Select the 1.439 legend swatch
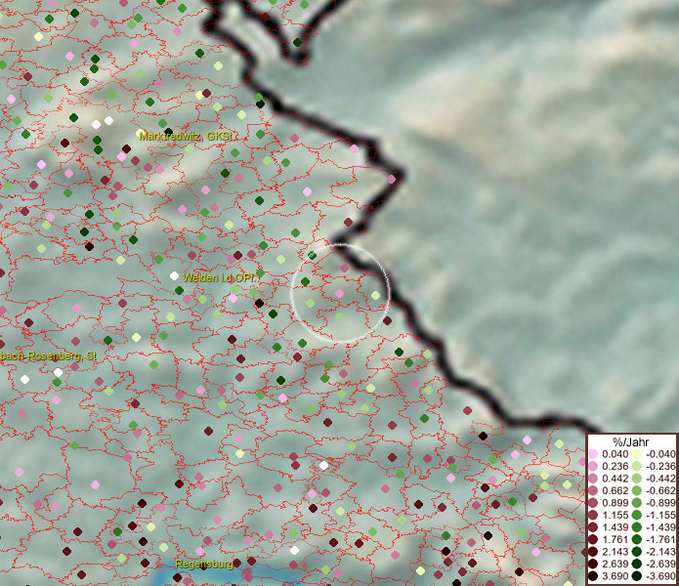Viewport: 679px width, 586px height. 593,527
